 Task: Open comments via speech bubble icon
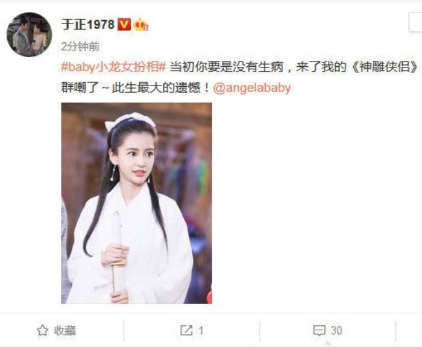pyautogui.click(x=319, y=331)
